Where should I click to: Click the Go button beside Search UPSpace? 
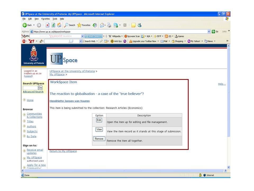click(40, 88)
